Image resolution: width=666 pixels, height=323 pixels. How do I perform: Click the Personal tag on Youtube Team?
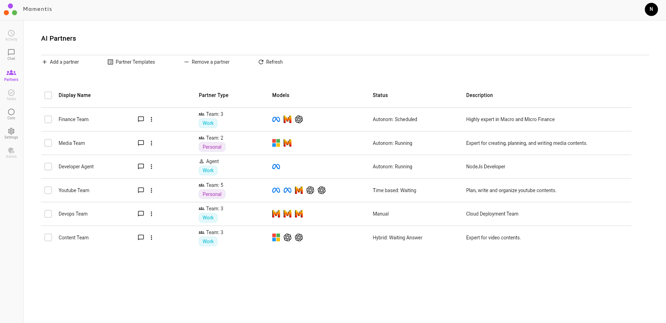pyautogui.click(x=212, y=194)
